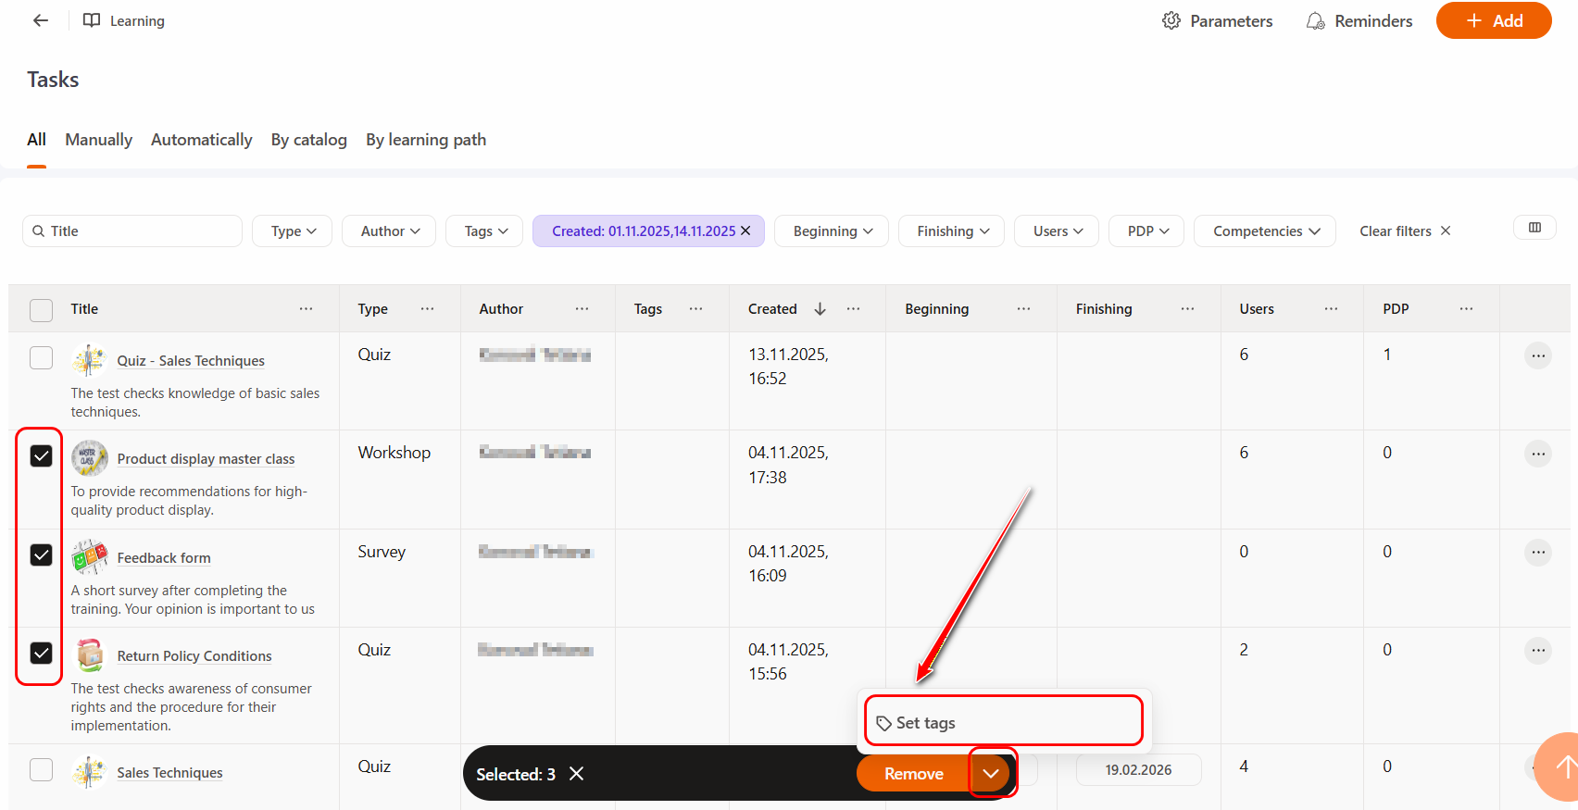This screenshot has width=1578, height=810.
Task: Open bottom Sales Techniques link
Action: pyautogui.click(x=169, y=773)
